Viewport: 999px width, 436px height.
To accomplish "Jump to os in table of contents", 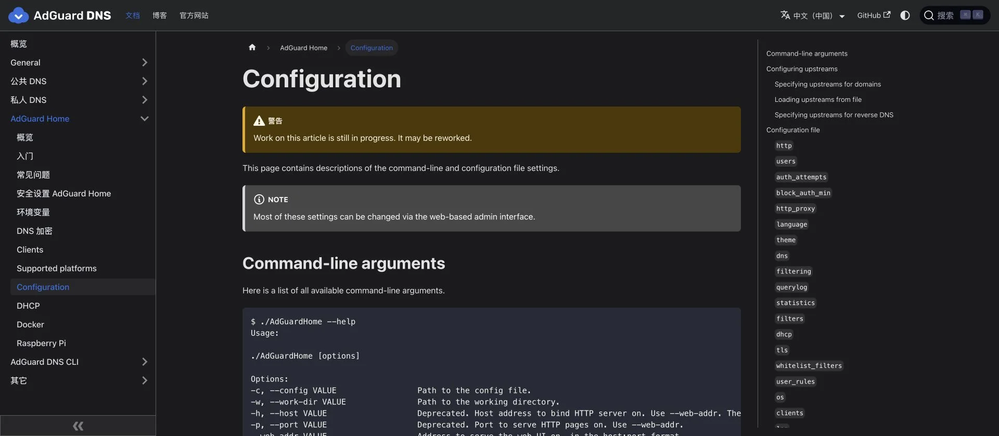I will point(780,398).
